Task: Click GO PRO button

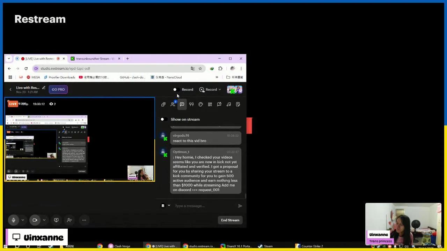Action: [58, 90]
